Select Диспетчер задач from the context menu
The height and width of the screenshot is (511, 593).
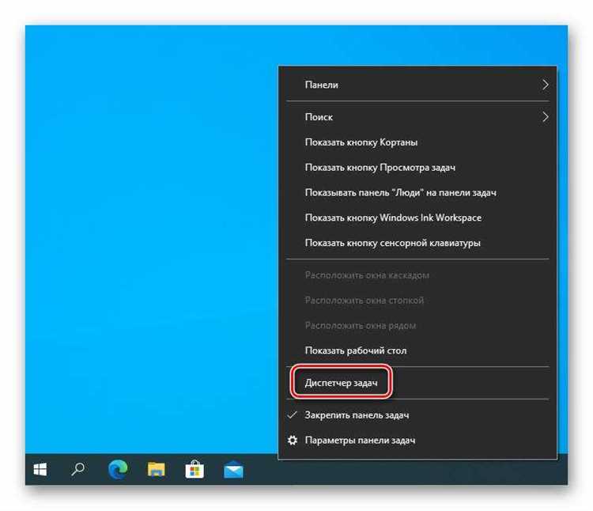click(342, 383)
